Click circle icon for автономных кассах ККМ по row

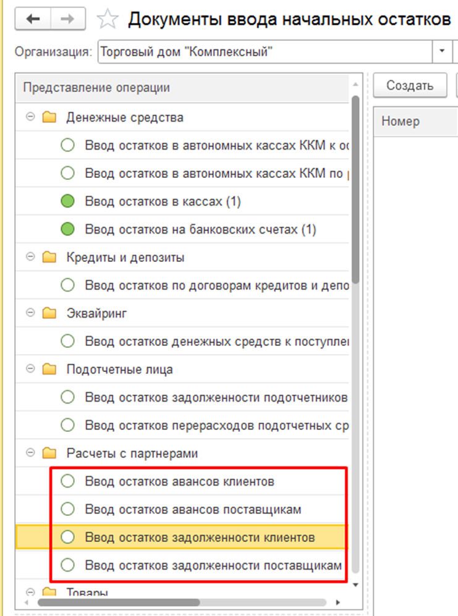point(67,173)
